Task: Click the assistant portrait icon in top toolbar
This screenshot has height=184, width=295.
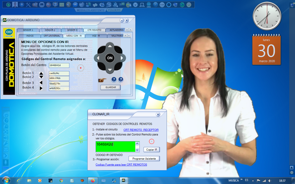Action: pos(15,5)
